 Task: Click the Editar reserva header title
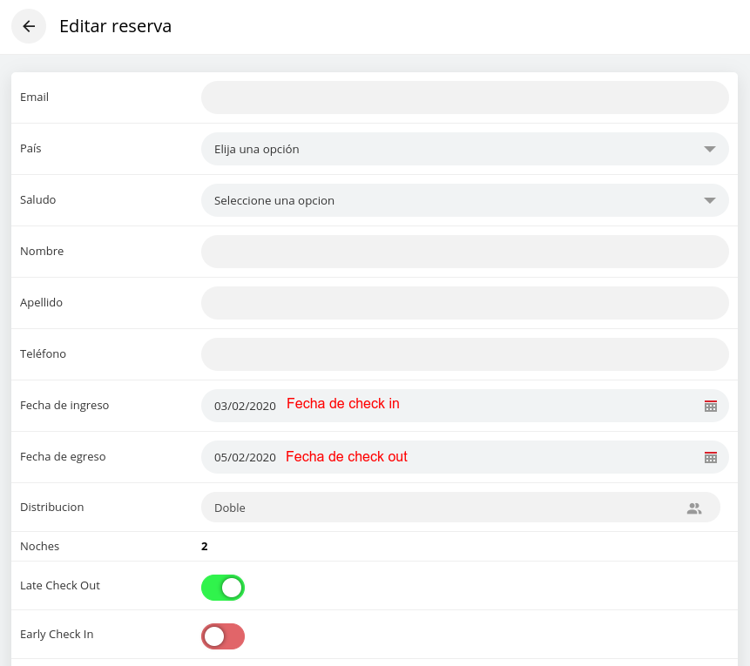pos(116,26)
